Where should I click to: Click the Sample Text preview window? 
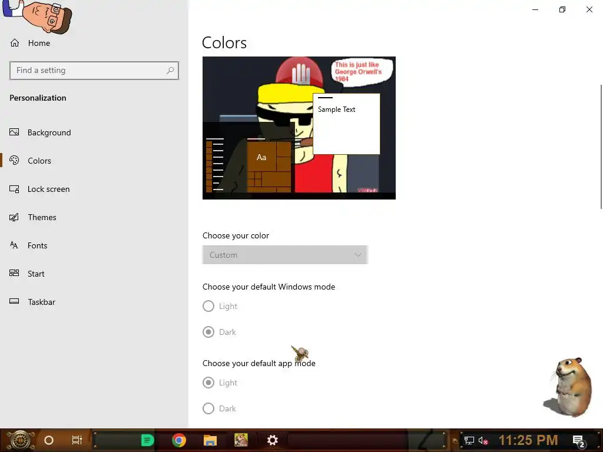(x=346, y=124)
